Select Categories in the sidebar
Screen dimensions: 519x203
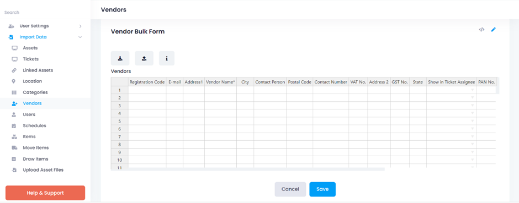tap(35, 92)
